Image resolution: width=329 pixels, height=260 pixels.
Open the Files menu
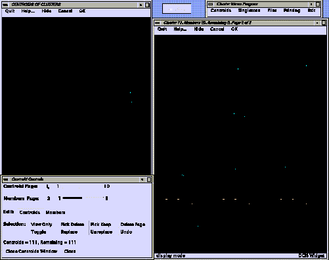point(272,11)
